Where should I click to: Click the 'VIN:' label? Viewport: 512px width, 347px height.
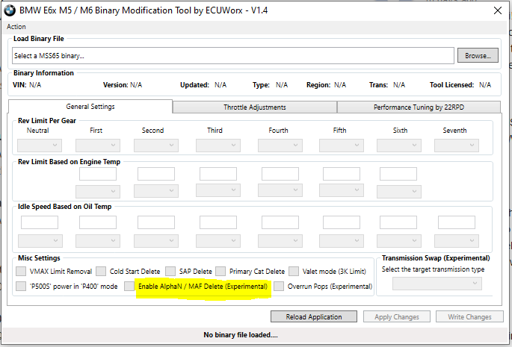[19, 85]
